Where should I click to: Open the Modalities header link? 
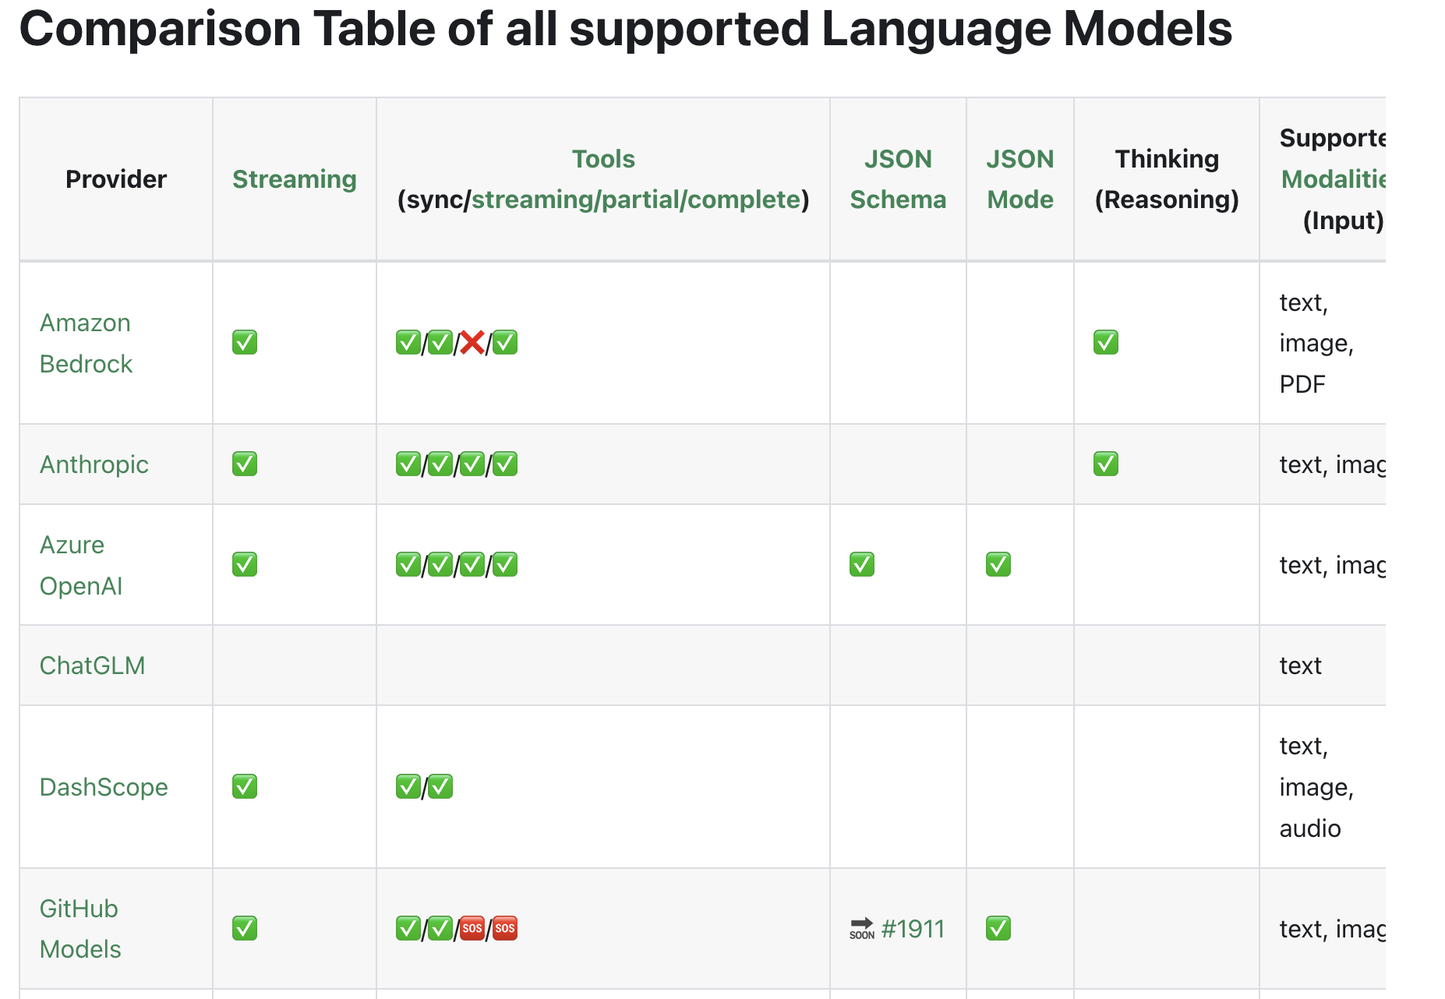pyautogui.click(x=1333, y=179)
